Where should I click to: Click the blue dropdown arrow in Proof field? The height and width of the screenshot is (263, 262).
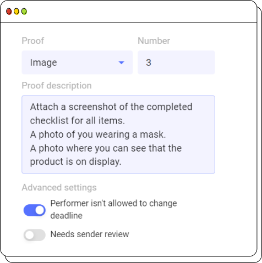click(121, 63)
